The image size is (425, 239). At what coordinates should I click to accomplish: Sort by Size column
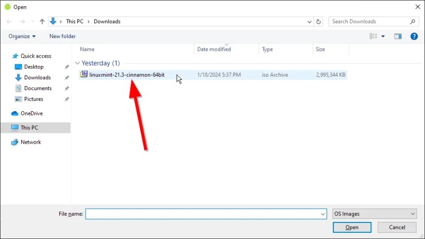pos(320,49)
